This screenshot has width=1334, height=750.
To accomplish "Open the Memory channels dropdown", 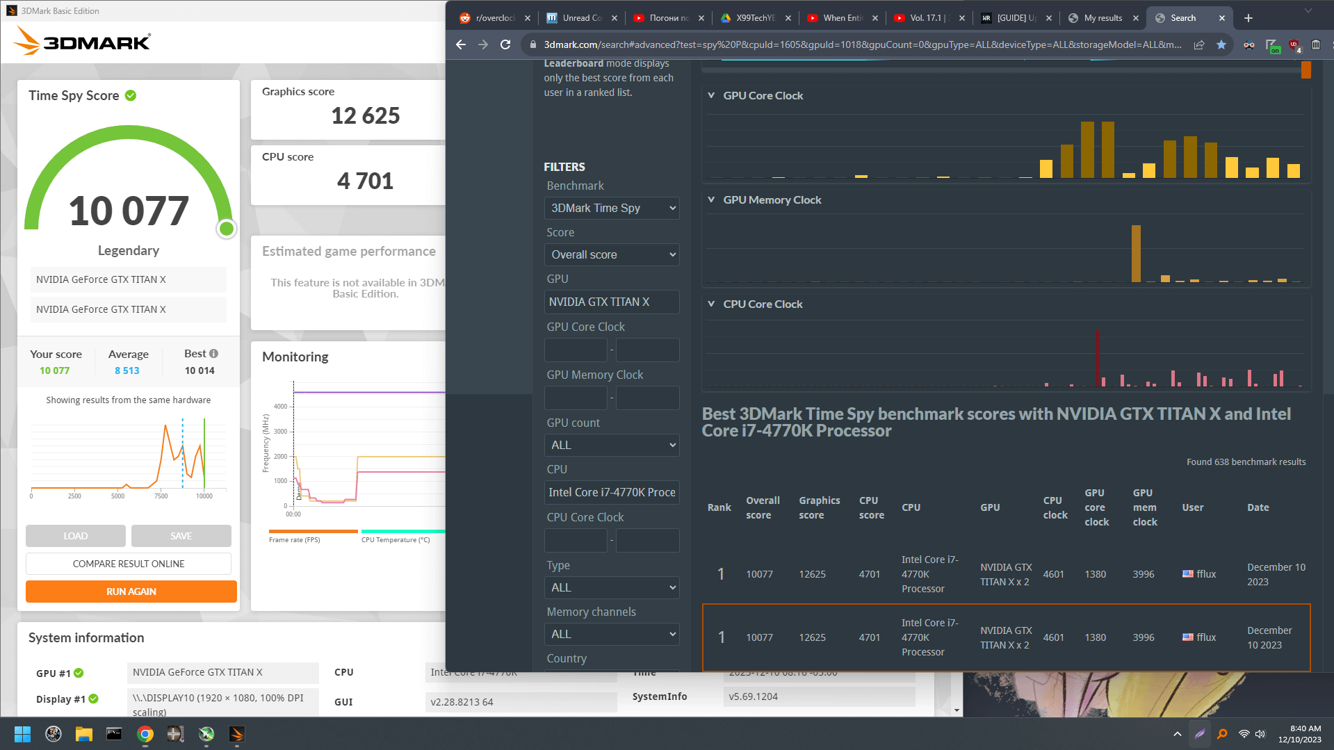I will (612, 634).
